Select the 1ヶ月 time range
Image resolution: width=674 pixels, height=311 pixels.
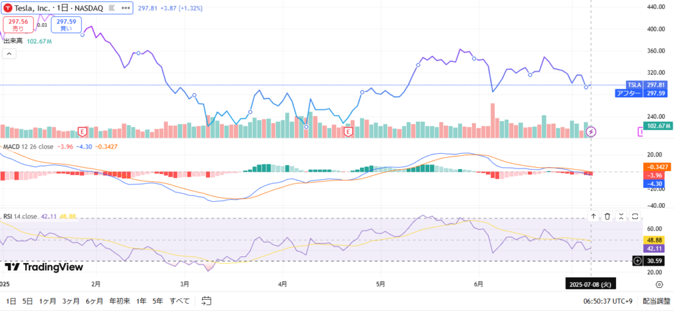click(47, 300)
